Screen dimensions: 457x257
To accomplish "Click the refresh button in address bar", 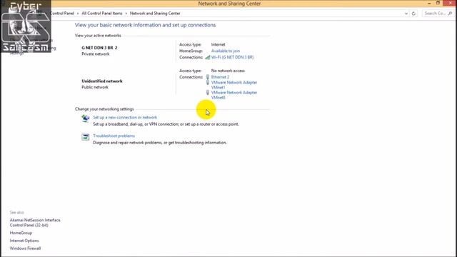I will [413, 14].
